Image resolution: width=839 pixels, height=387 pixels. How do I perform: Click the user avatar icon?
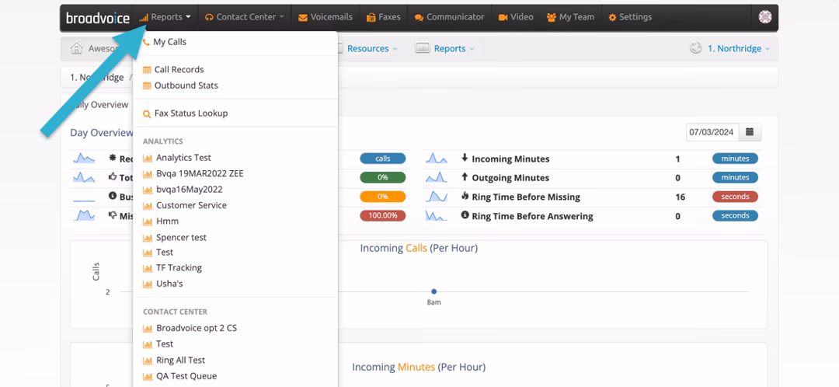(764, 17)
